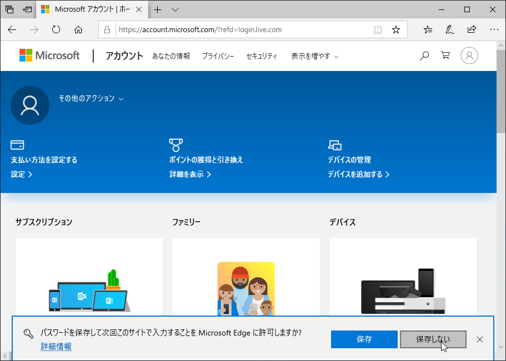Click the vertical scrollbar thumb
Image resolution: width=506 pixels, height=361 pixels.
501,92
